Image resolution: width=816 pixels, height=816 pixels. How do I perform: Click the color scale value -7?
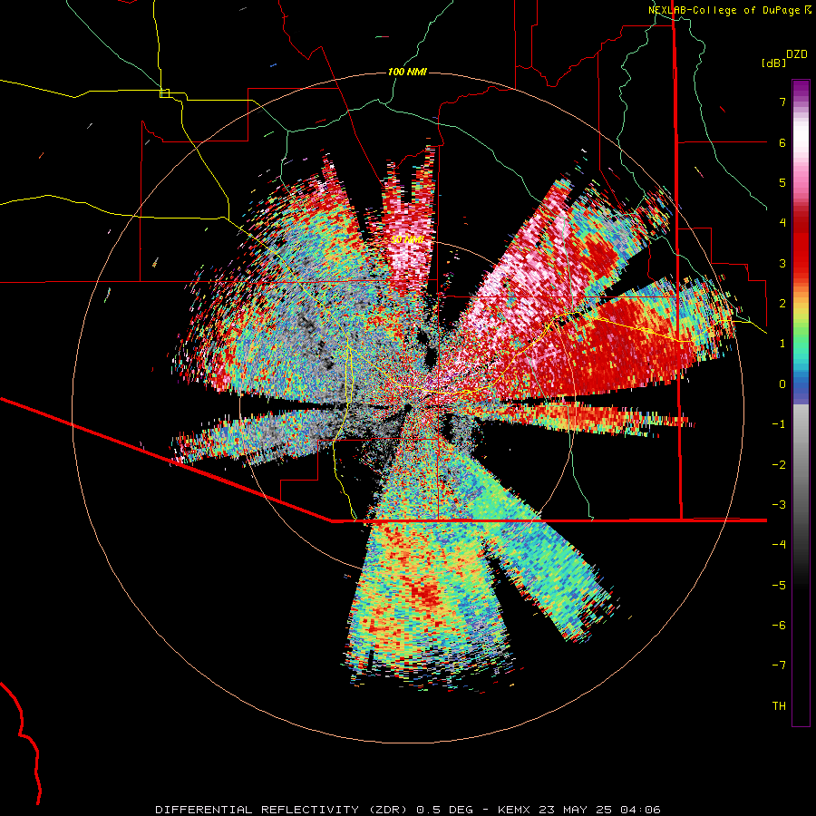(779, 665)
